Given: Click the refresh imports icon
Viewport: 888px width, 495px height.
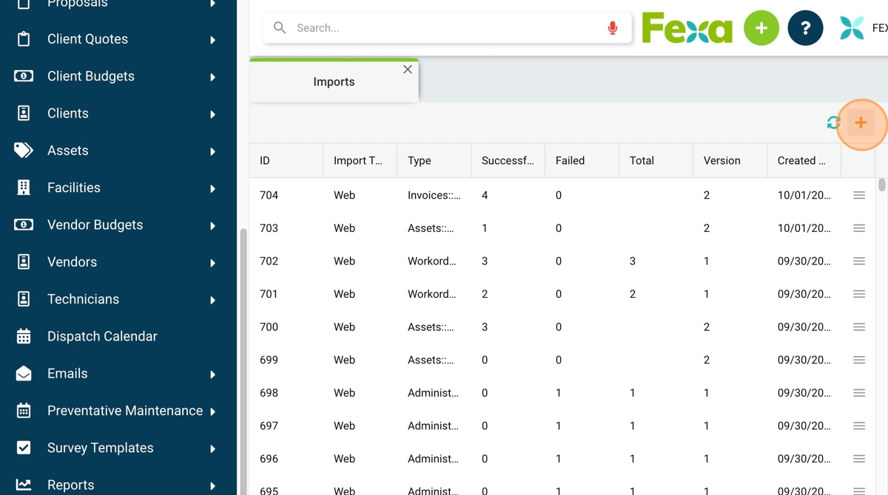Looking at the screenshot, I should coord(833,123).
